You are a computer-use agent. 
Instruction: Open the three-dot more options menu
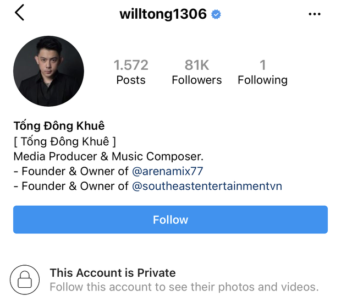[x=315, y=14]
